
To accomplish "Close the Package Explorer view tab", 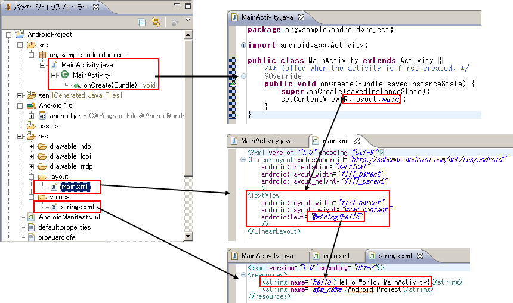I will coord(97,8).
